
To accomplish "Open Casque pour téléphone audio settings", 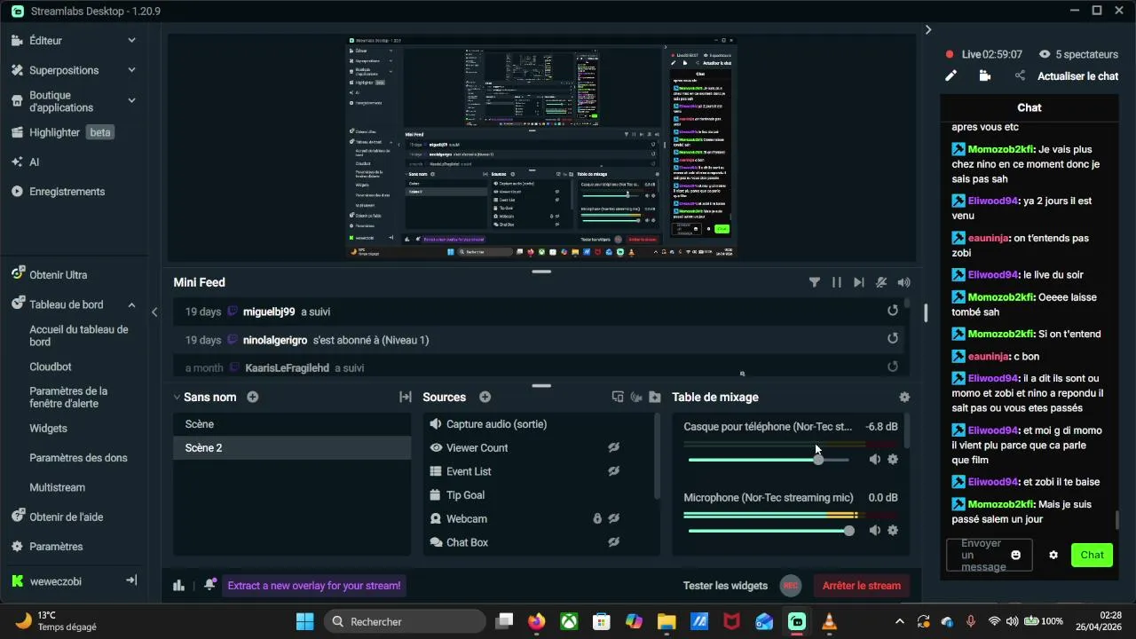I will click(893, 460).
